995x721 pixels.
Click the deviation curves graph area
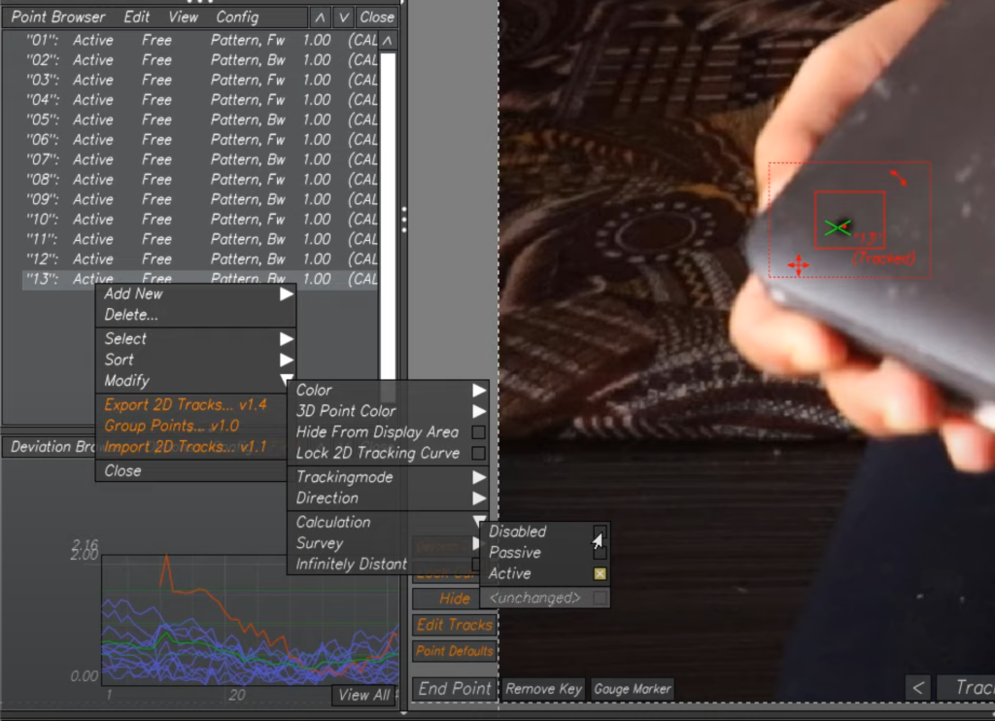tap(250, 620)
